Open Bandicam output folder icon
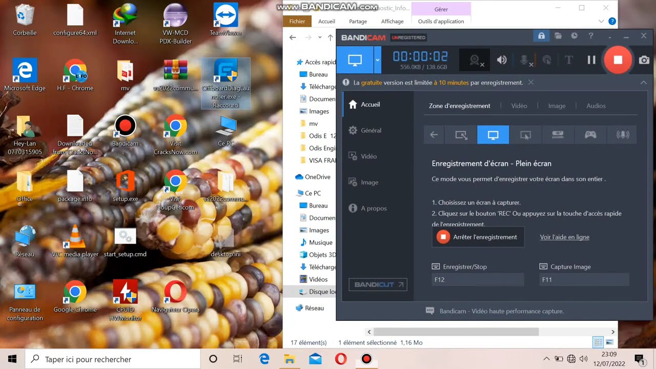656x369 pixels. (x=558, y=36)
